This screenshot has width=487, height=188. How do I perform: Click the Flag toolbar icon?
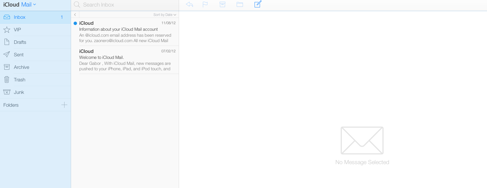pos(205,5)
